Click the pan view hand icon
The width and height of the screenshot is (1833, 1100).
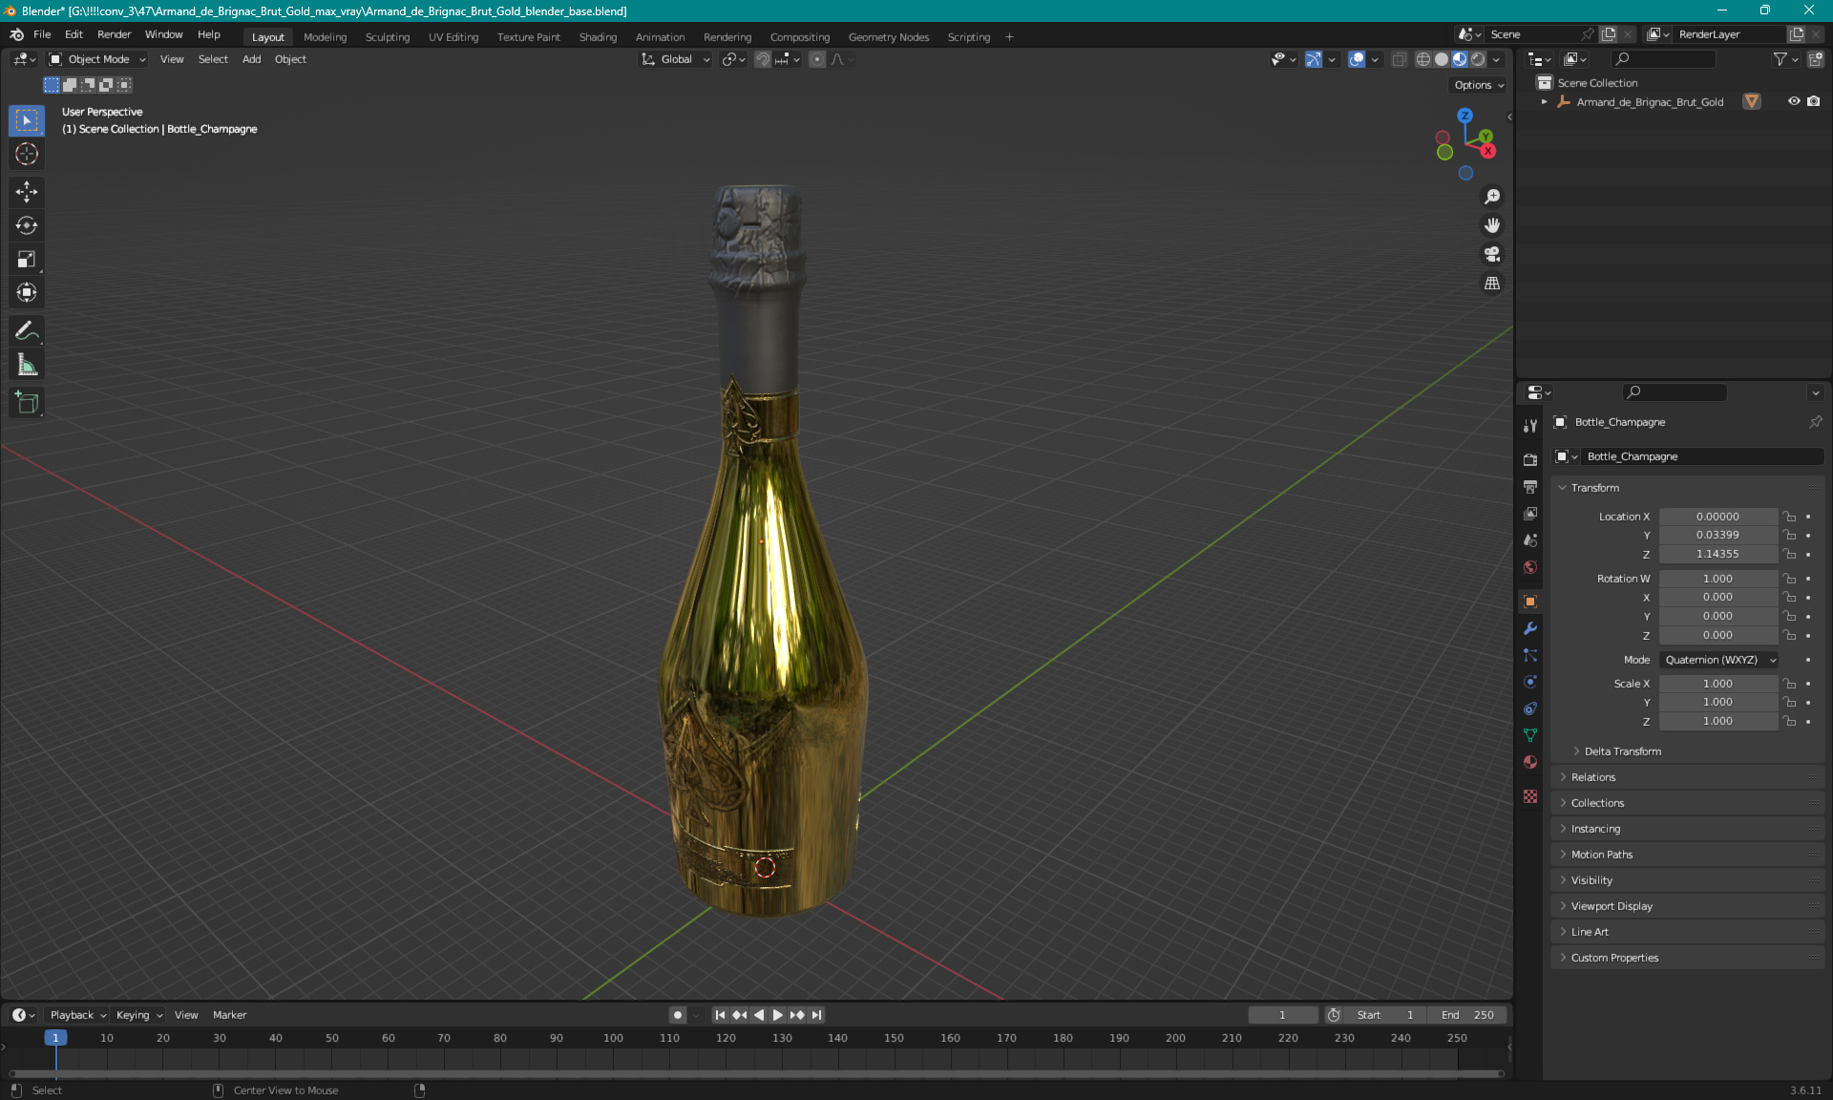point(1491,225)
